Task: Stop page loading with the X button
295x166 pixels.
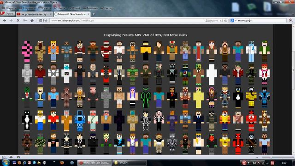Action: pos(18,20)
